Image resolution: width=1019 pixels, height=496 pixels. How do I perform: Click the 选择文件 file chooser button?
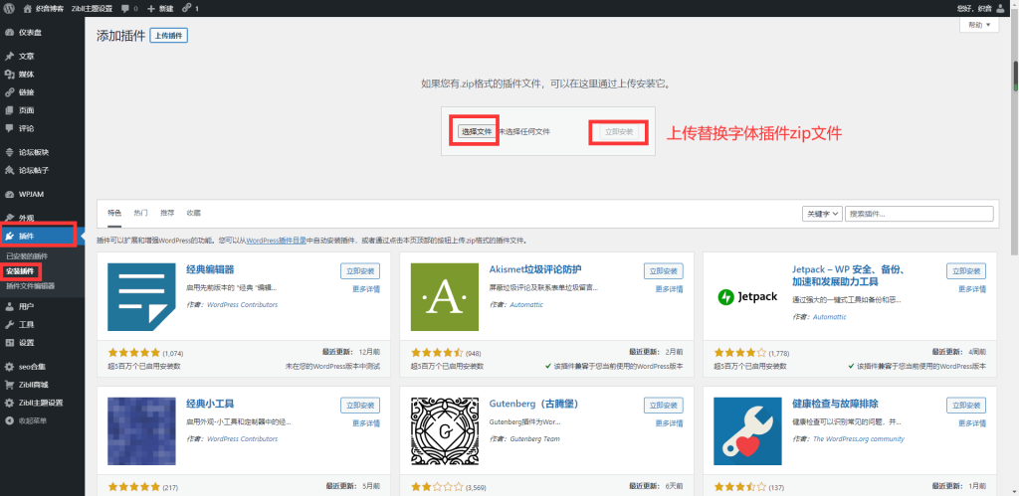coord(476,131)
